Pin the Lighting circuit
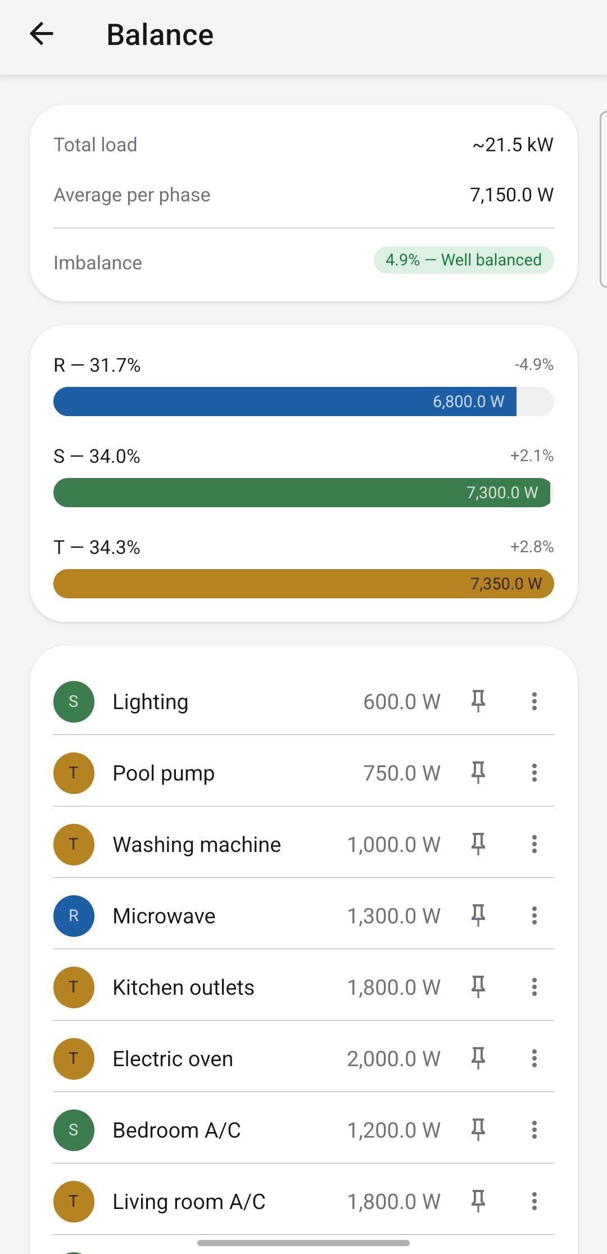This screenshot has width=607, height=1254. point(478,701)
